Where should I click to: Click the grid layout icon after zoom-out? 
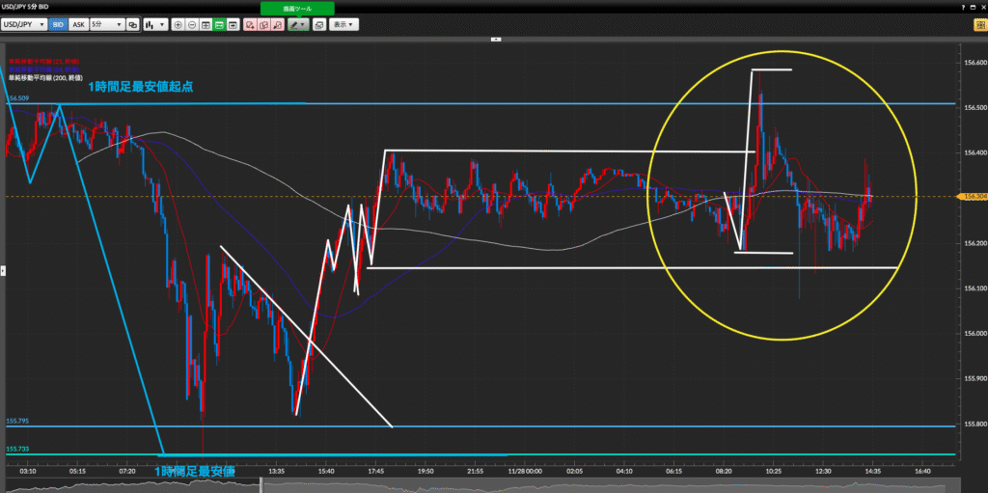point(206,24)
